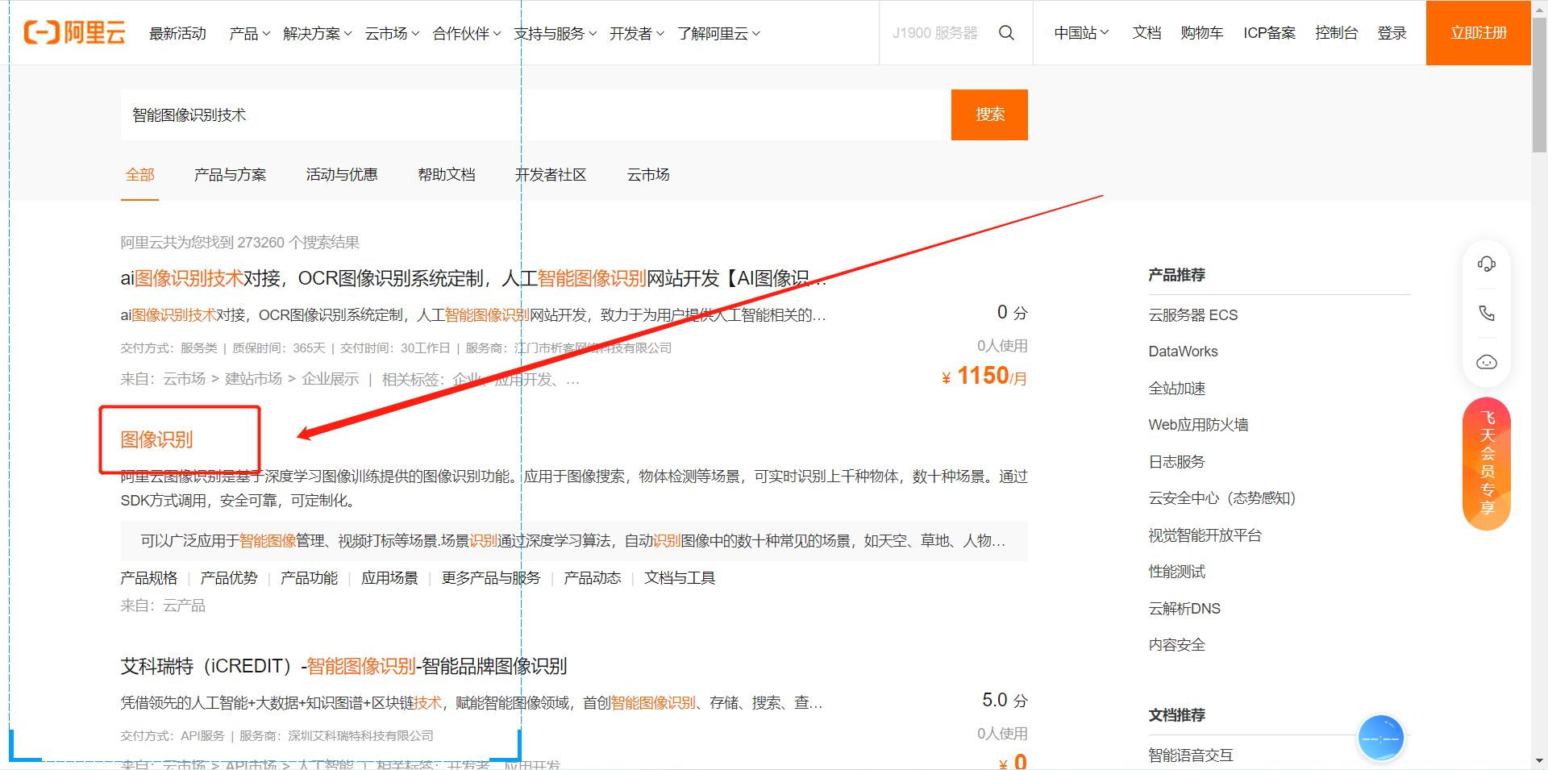The width and height of the screenshot is (1548, 770).
Task: Switch to the 产品与方案 tab
Action: click(230, 174)
